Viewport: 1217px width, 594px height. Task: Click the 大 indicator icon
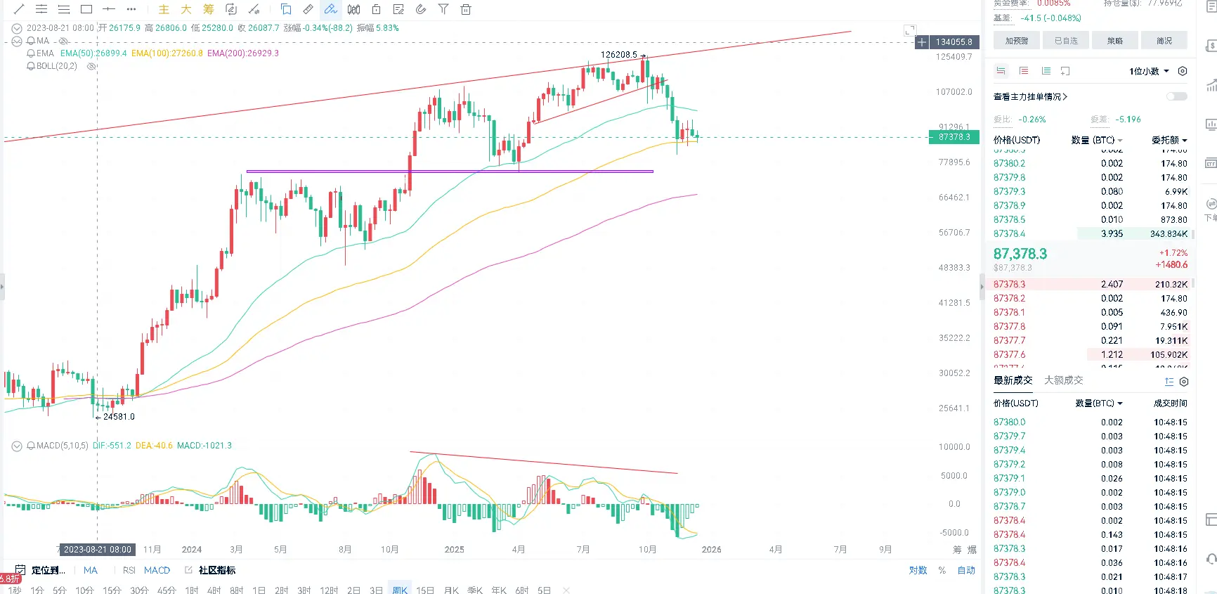click(x=186, y=9)
